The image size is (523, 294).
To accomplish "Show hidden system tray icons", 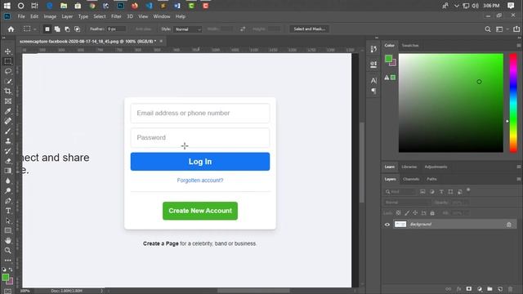I will tap(457, 6).
